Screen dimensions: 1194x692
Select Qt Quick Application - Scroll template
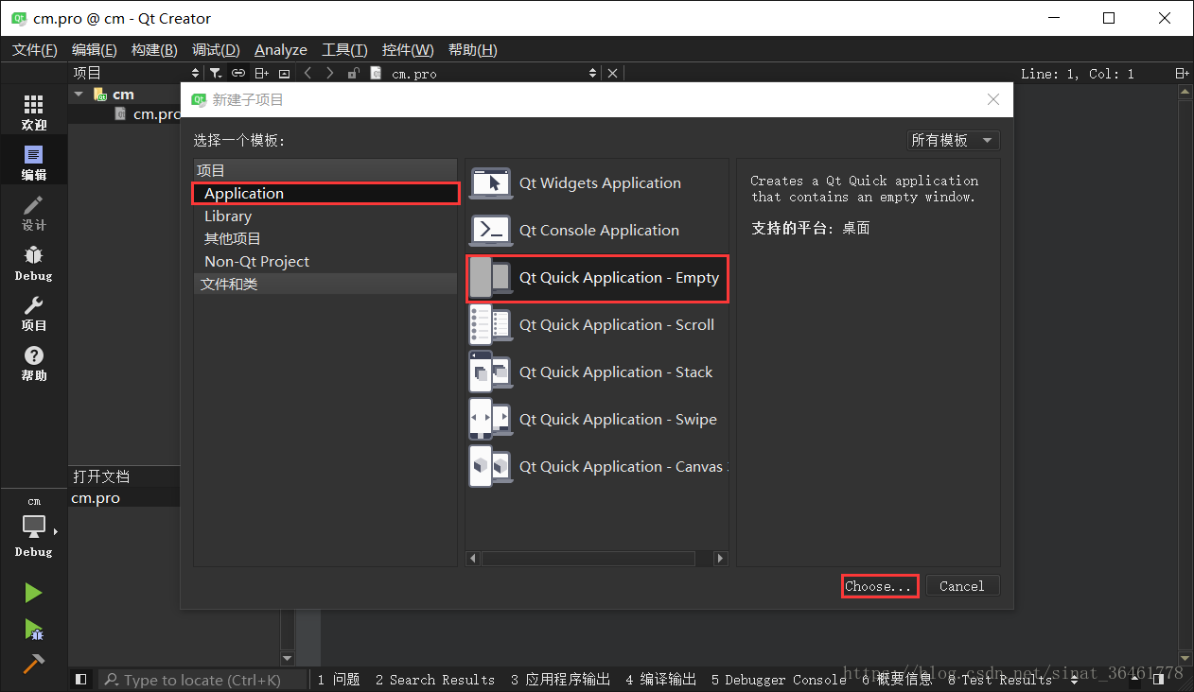[x=598, y=325]
